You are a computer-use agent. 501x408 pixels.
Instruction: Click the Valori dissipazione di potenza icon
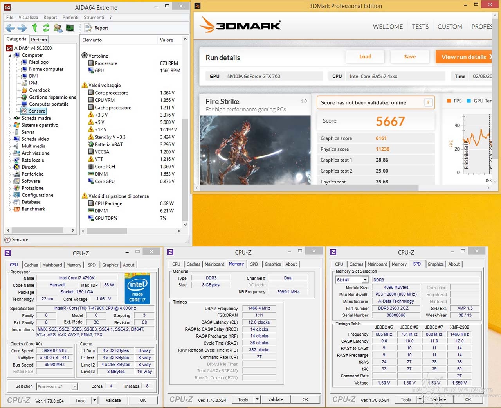[84, 196]
